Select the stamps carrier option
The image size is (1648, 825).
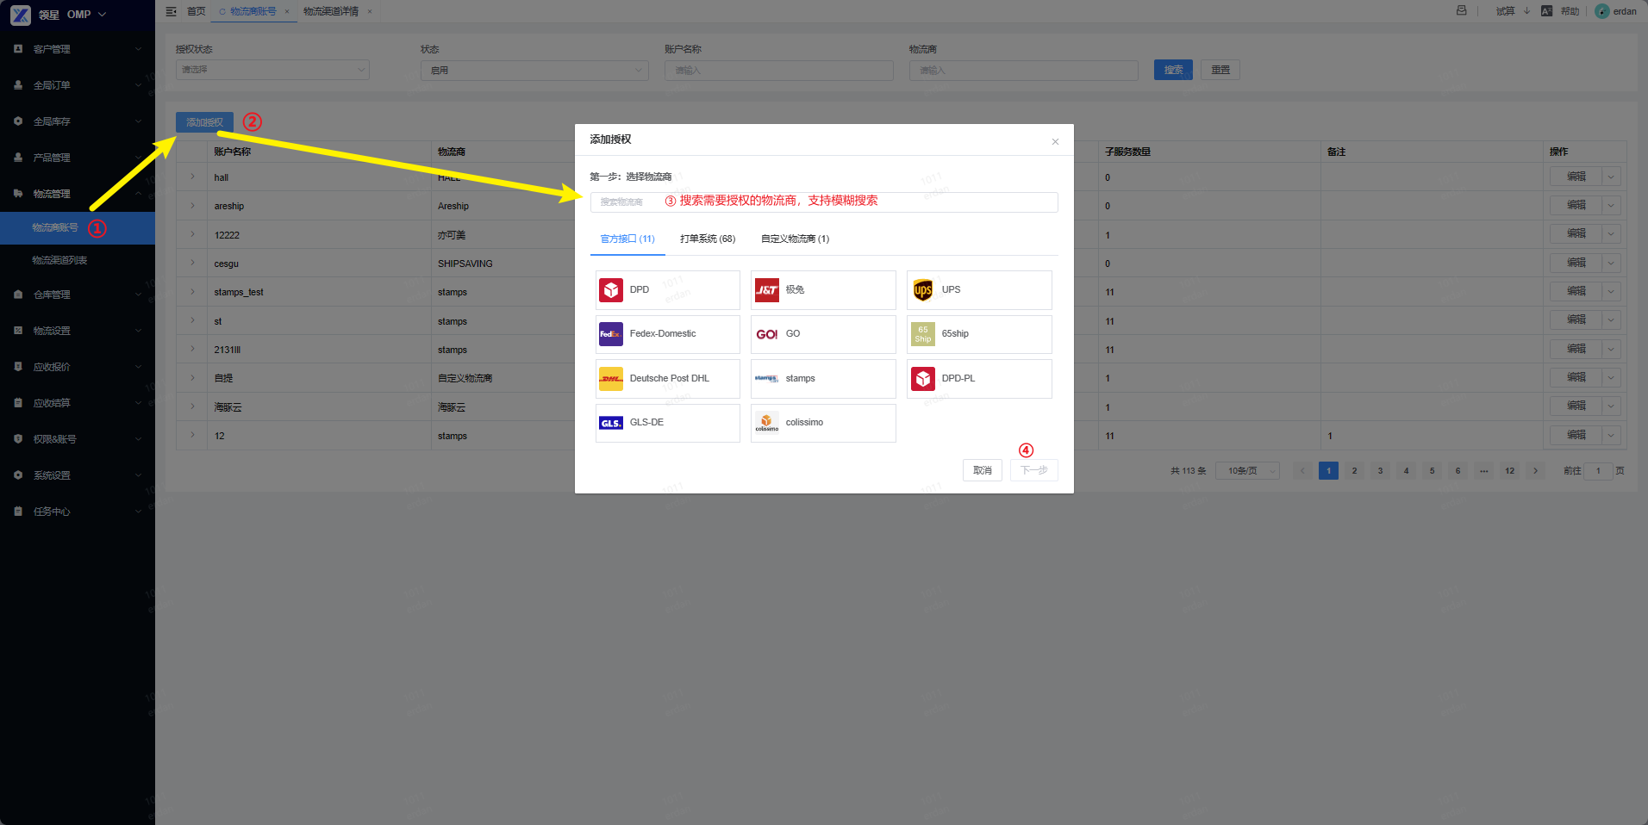(823, 379)
